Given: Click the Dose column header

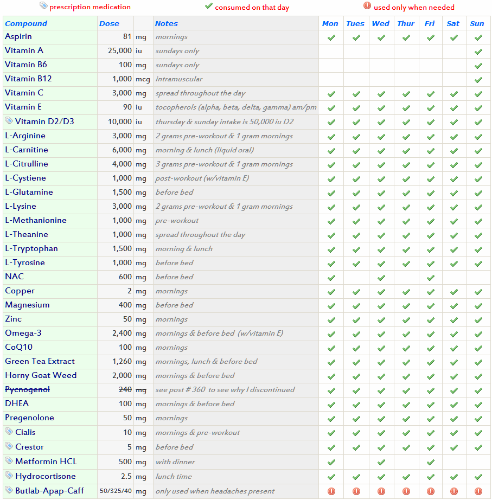Looking at the screenshot, I should coord(109,23).
